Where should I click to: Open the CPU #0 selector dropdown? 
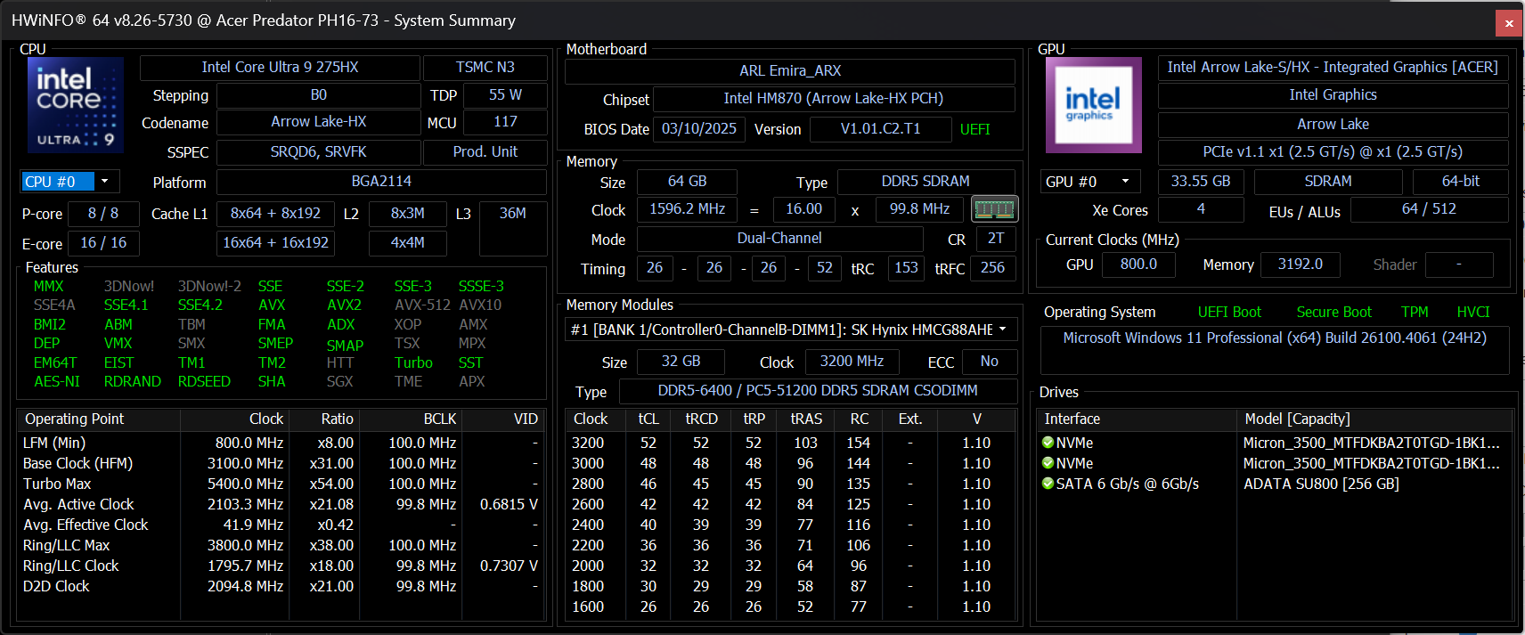coord(104,182)
